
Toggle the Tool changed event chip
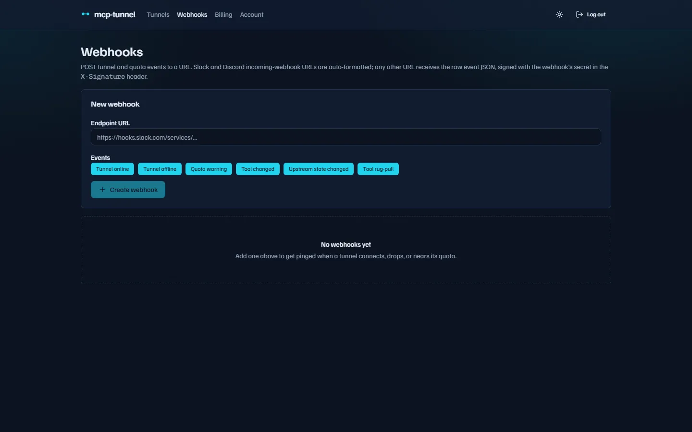tap(258, 169)
